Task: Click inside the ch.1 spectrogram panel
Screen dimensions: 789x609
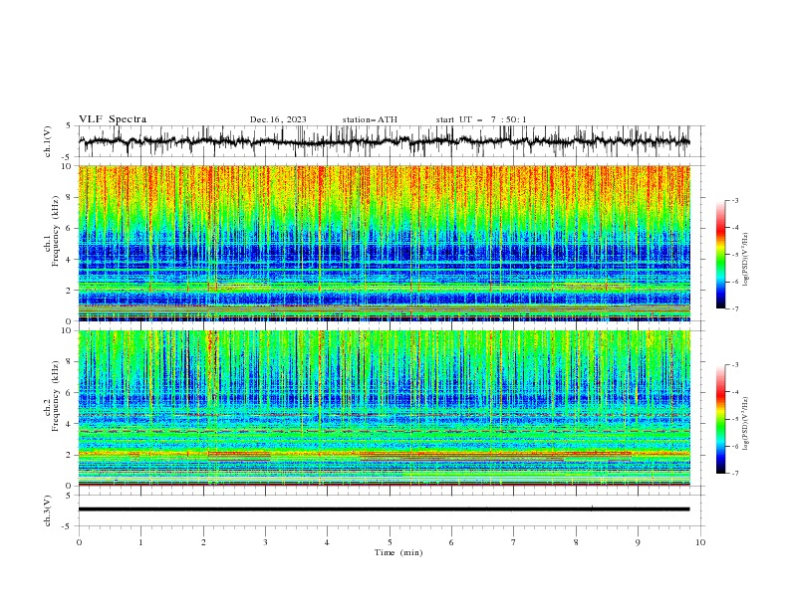Action: 384,243
